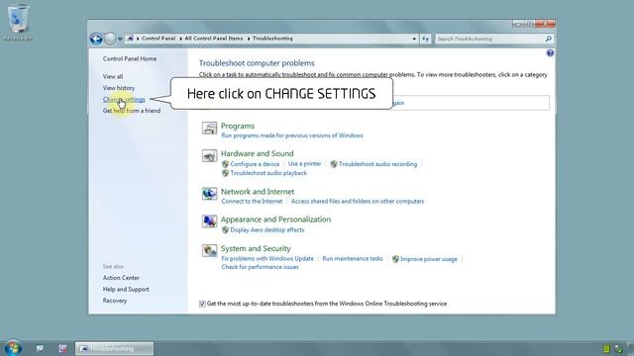Click the green battery tray icon

pos(606,349)
